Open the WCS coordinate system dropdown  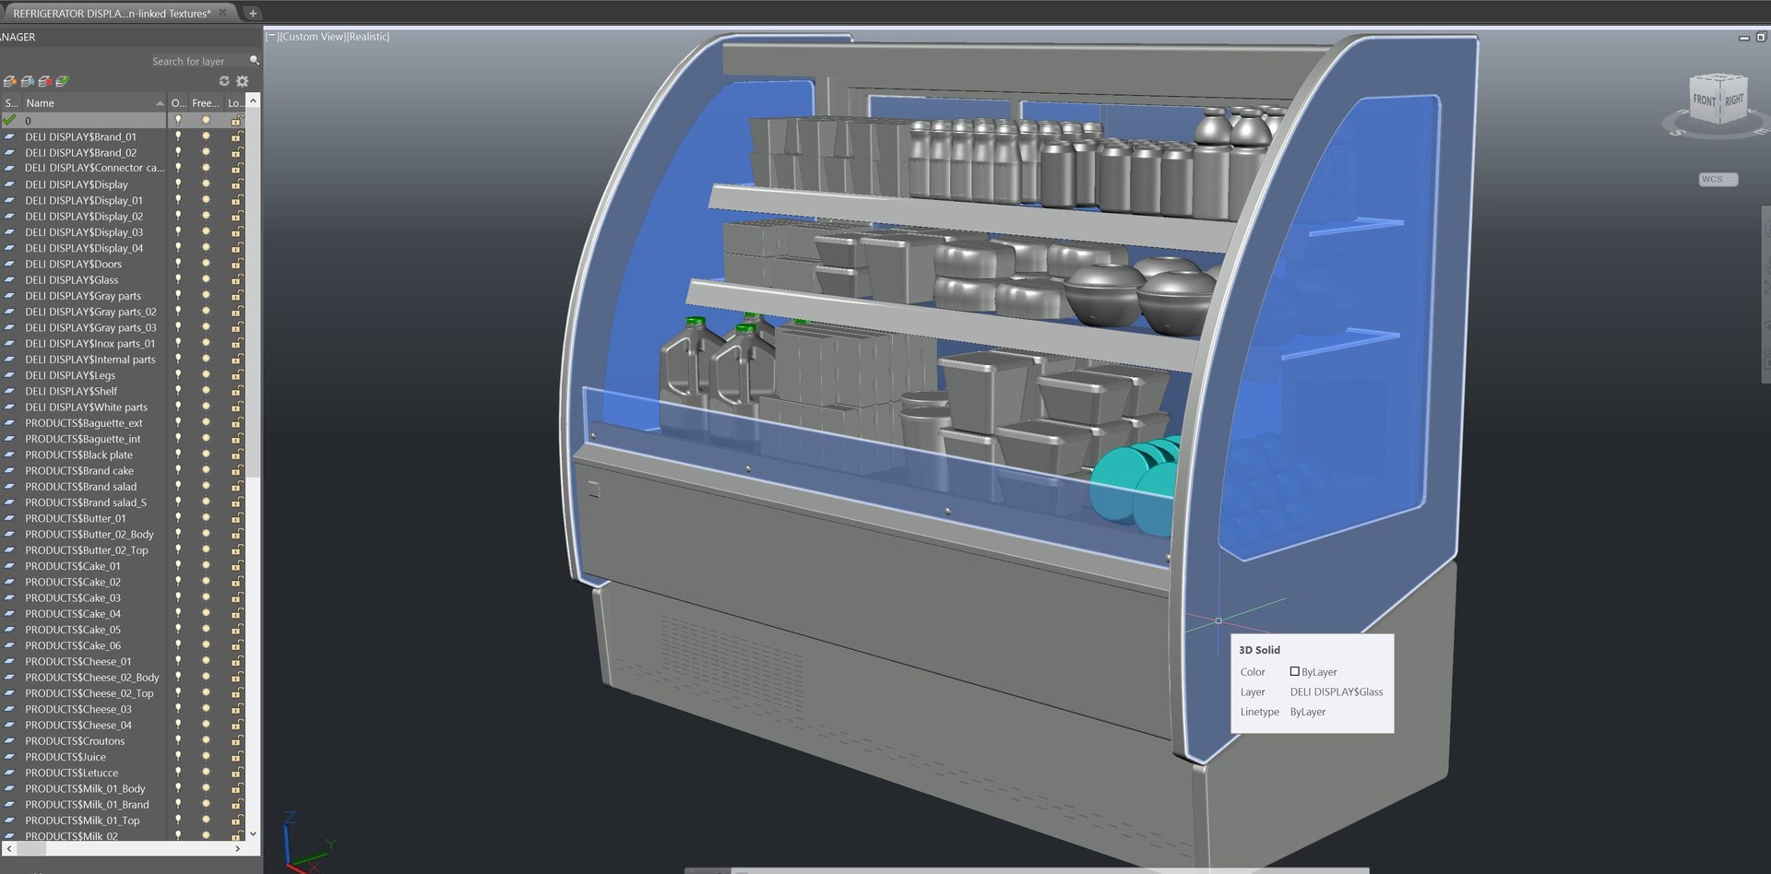click(1718, 179)
